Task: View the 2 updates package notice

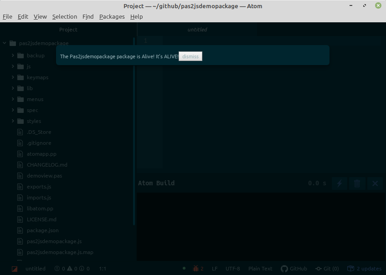Action: tap(364, 269)
